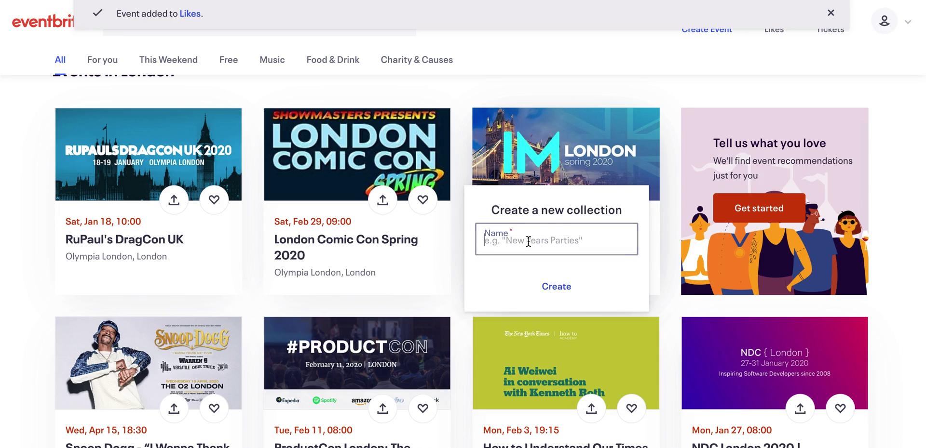Viewport: 926px width, 448px height.
Task: Click the Get started button
Action: tap(759, 208)
